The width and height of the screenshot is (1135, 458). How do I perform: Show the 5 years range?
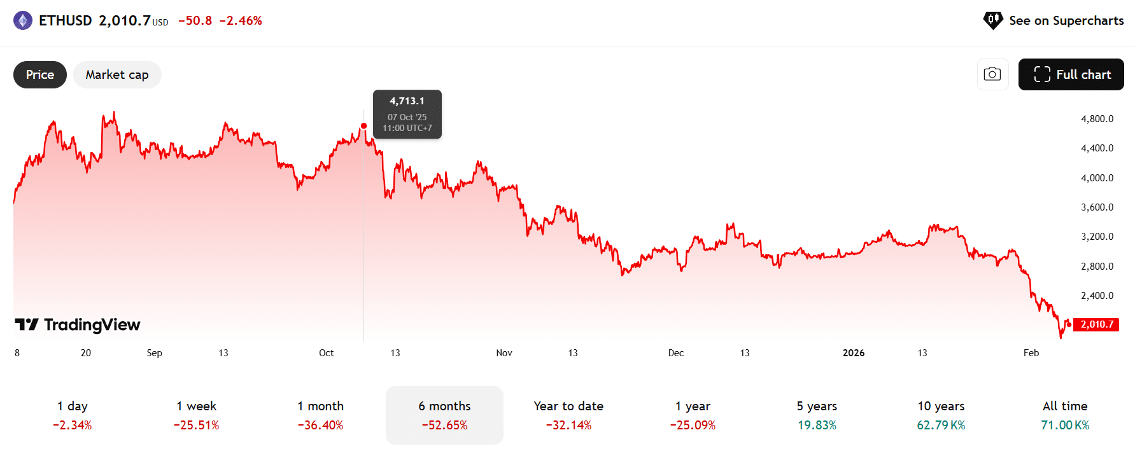click(817, 415)
